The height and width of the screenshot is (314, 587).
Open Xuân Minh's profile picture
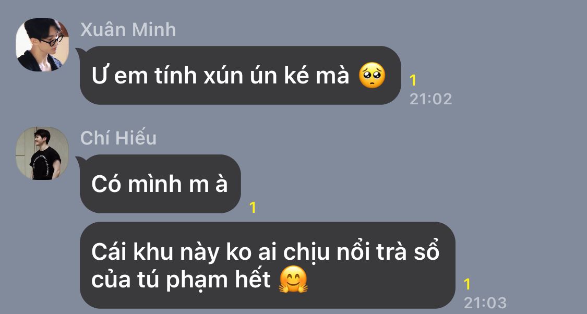(42, 45)
